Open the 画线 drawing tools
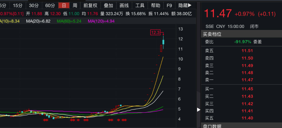This screenshot has height=128, width=282. [124, 5]
